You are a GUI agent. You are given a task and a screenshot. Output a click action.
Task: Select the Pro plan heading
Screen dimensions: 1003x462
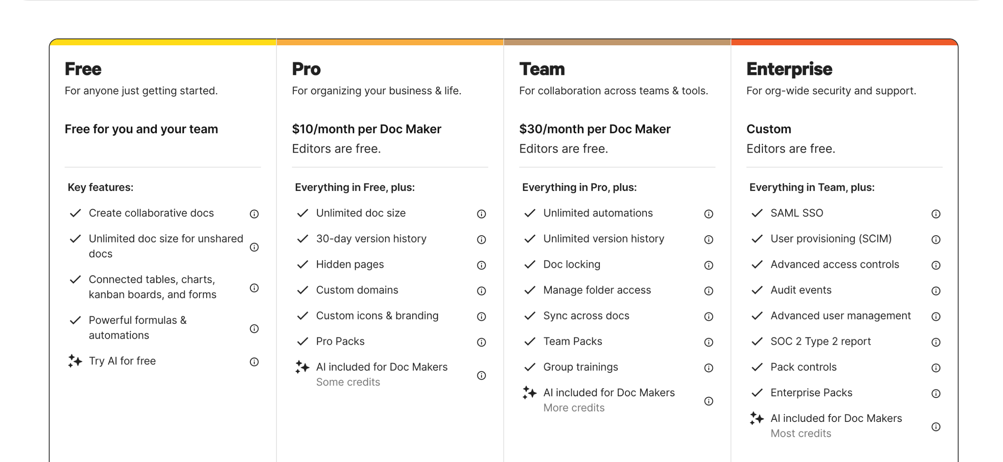(306, 69)
